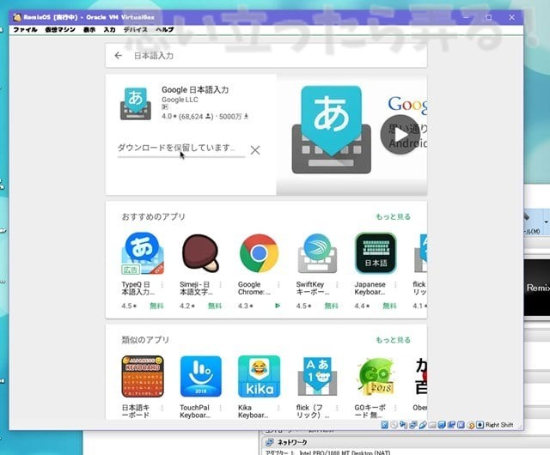
Task: Cancel the pending download with X
Action: click(255, 150)
